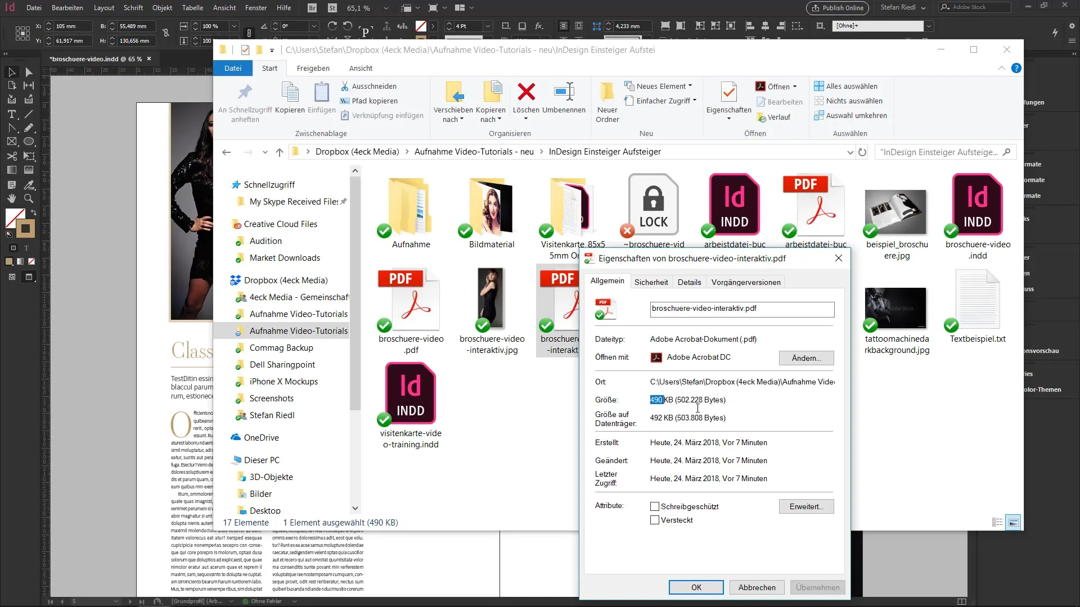Open Adobe Stock via St icon
This screenshot has width=1080, height=607.
(x=332, y=8)
